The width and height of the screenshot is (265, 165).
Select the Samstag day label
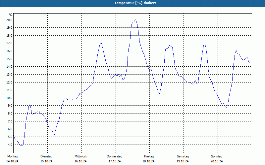tap(183, 156)
